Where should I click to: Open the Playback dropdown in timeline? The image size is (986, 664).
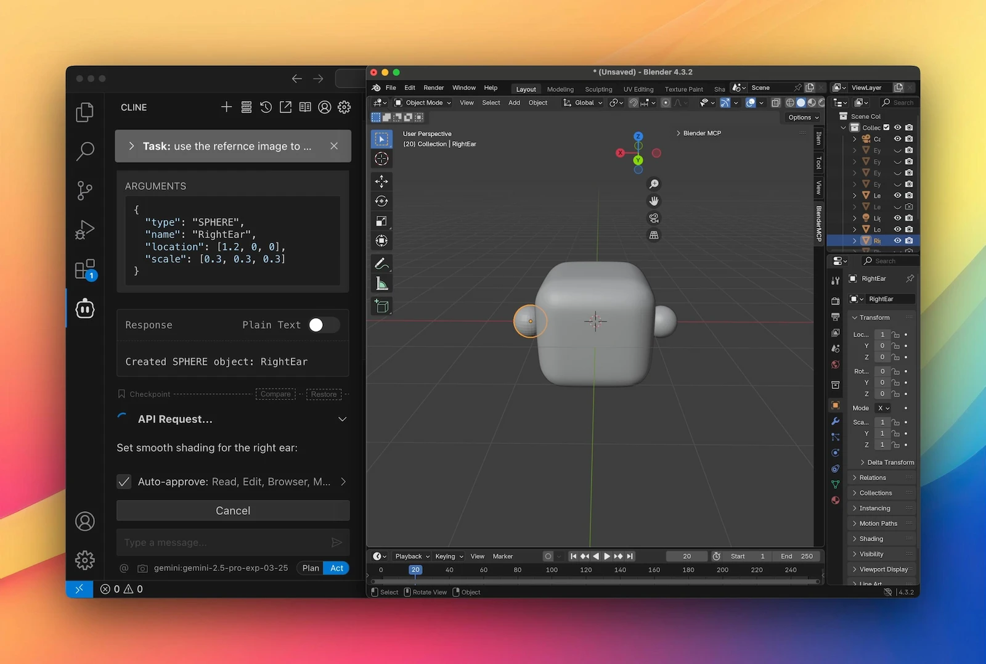point(412,556)
